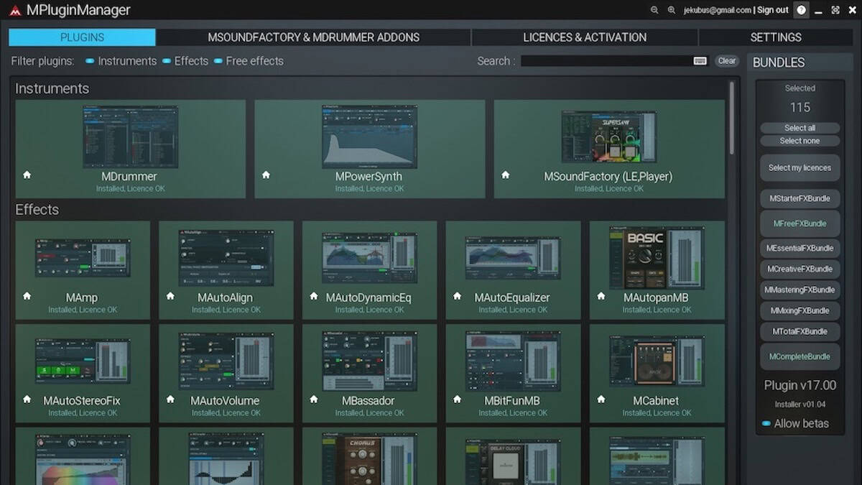Click the home icon on MDrummer tile

(x=27, y=175)
